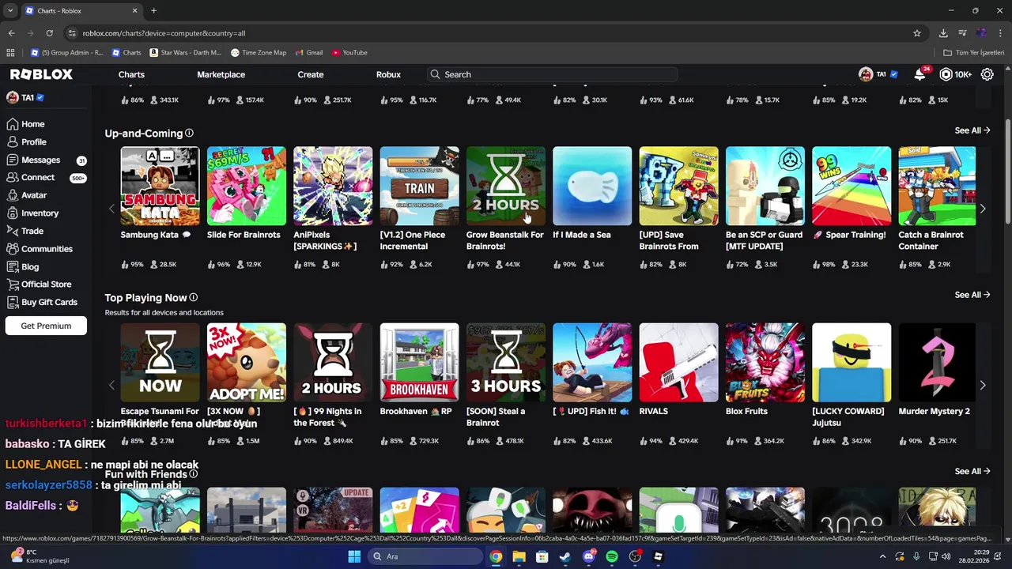Open the Spear Training game thumbnail

click(852, 186)
